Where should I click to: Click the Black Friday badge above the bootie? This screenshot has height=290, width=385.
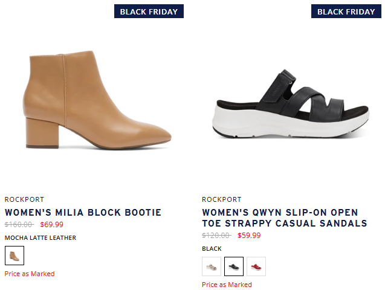coord(149,11)
